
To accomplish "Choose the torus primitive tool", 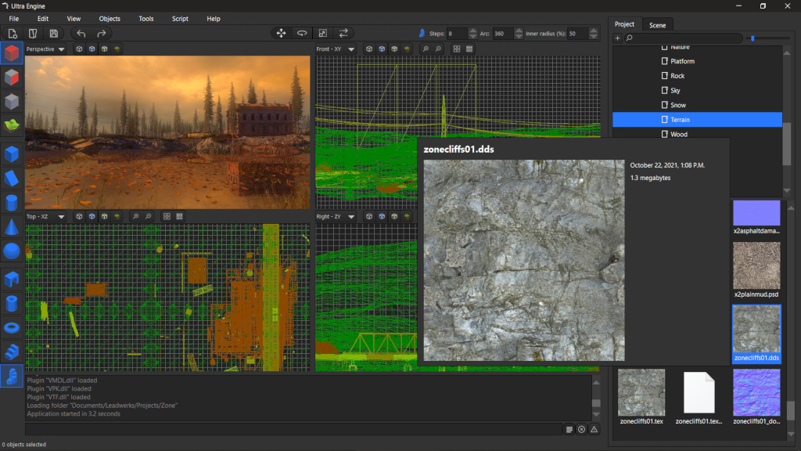I will coord(12,327).
